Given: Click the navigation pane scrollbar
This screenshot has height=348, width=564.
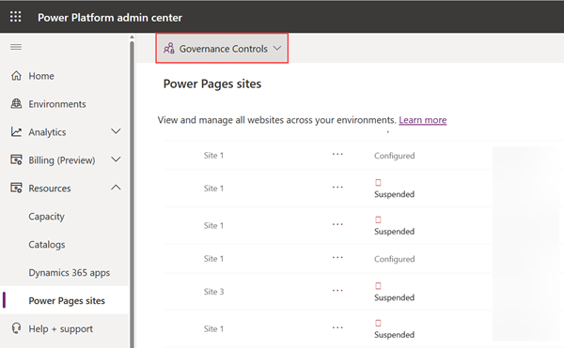Looking at the screenshot, I should coord(132,194).
